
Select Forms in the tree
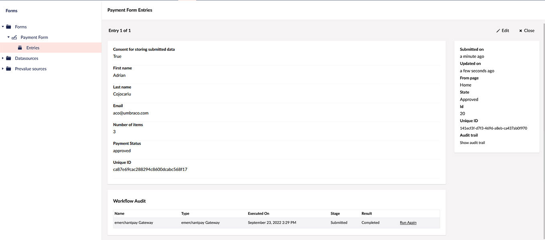(x=21, y=27)
